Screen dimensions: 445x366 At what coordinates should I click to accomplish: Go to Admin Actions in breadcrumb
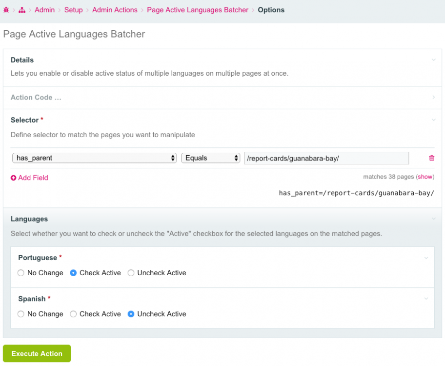(x=115, y=10)
